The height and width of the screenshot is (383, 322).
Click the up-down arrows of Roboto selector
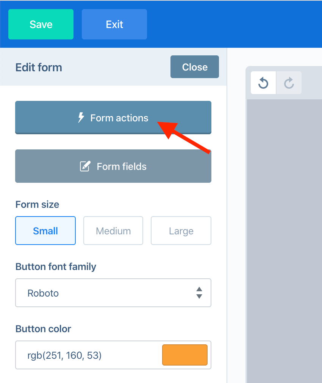click(199, 293)
